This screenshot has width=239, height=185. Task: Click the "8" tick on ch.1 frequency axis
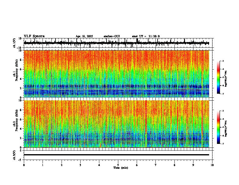(21, 60)
